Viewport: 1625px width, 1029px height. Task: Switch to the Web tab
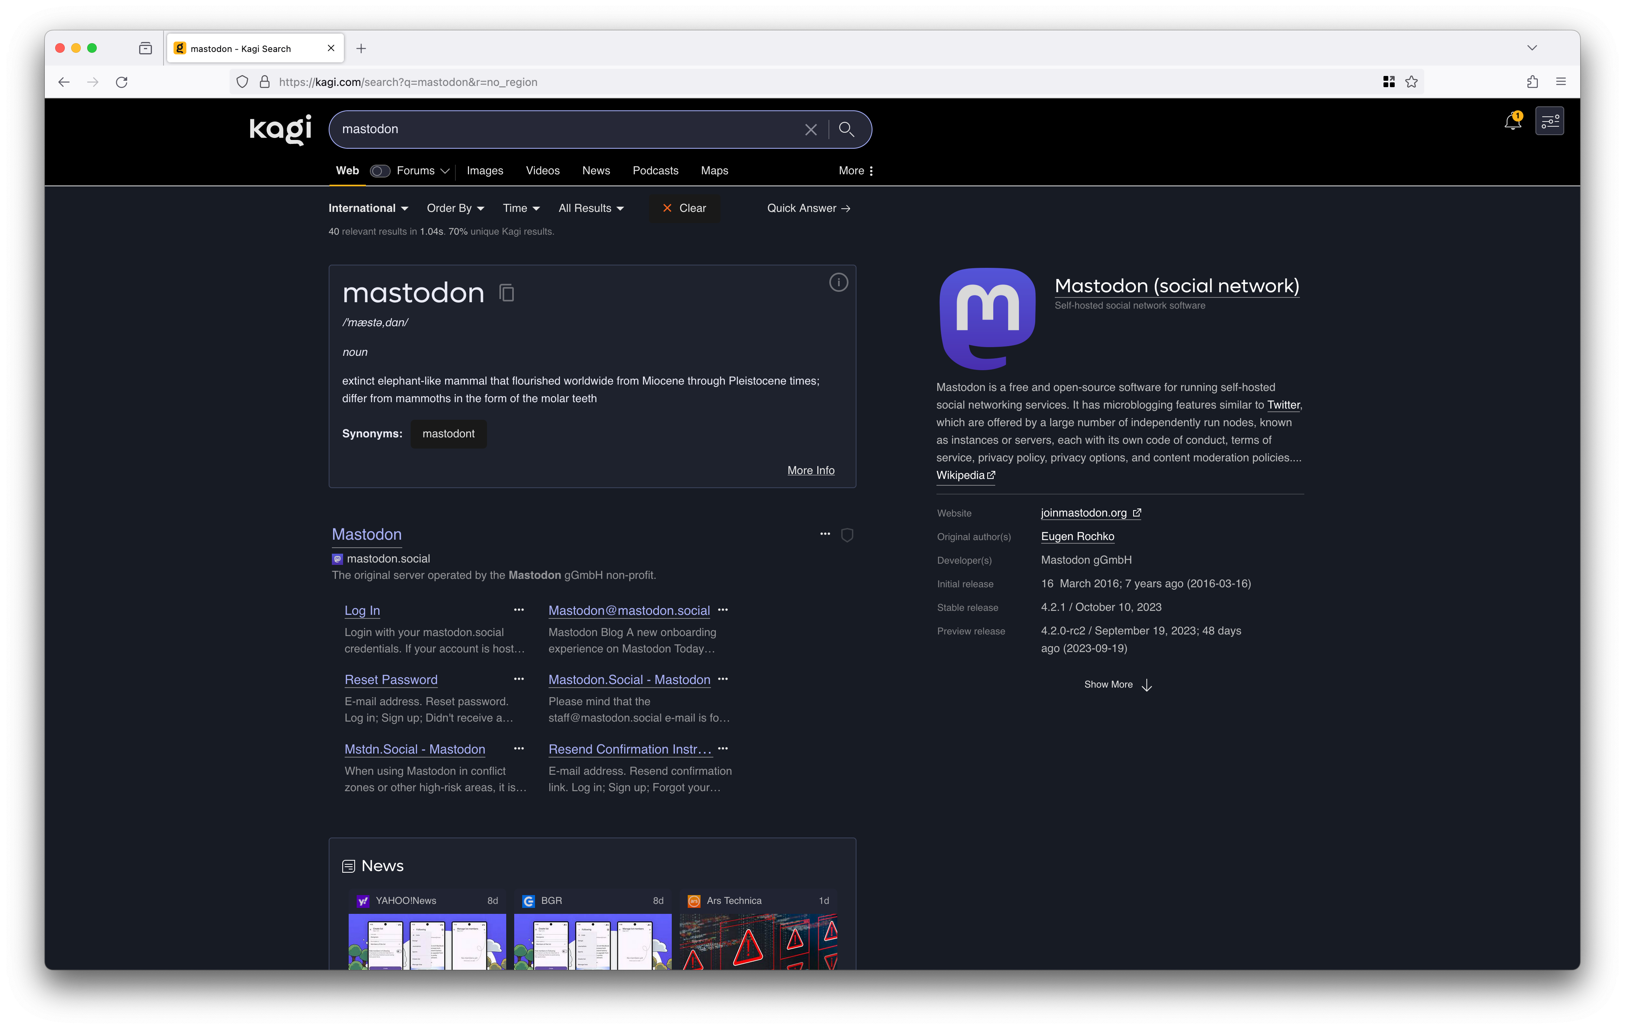[347, 171]
